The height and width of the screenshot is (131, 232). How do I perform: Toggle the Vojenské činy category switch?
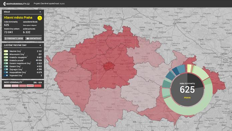point(6,76)
